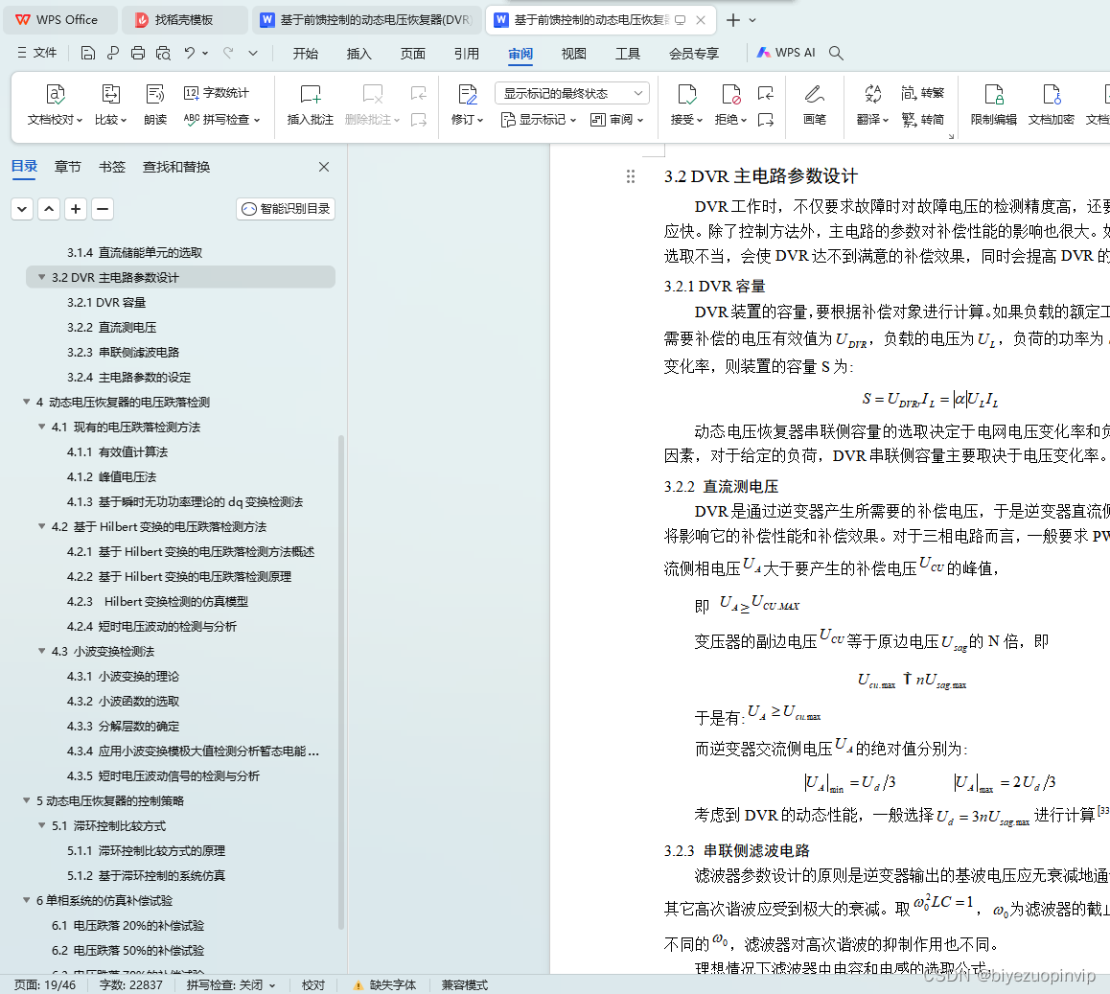The image size is (1110, 994).
Task: Click the 智能识别目录 button
Action: [x=286, y=209]
